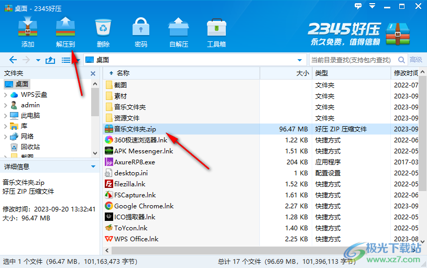Screen dimensions: 427x268
Task: Sort by the 类型 column header
Action: 352,73
